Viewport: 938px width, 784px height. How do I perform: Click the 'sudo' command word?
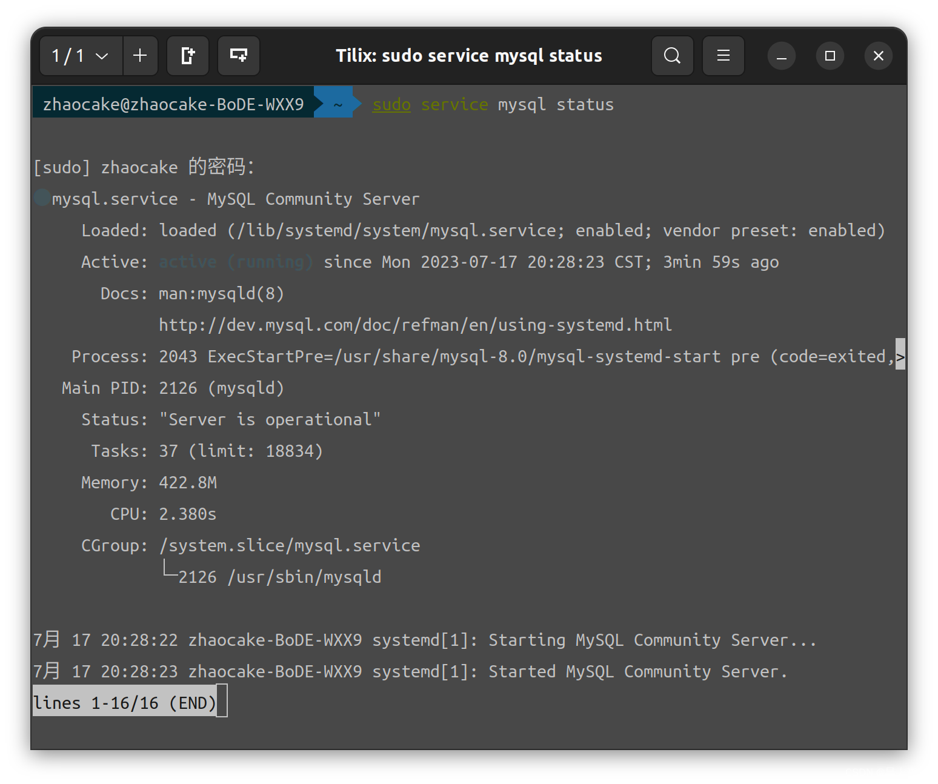click(391, 105)
